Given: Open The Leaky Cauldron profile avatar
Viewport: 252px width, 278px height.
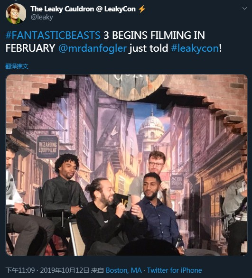Looking at the screenshot, I should (16, 14).
